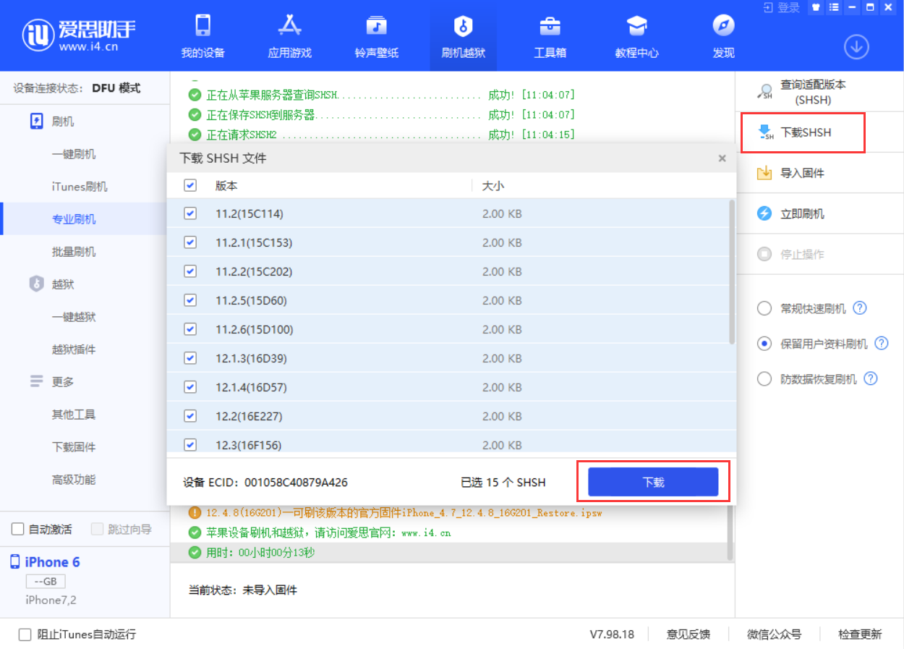Open help for 常规快速刷机
The image size is (904, 649).
pyautogui.click(x=860, y=308)
